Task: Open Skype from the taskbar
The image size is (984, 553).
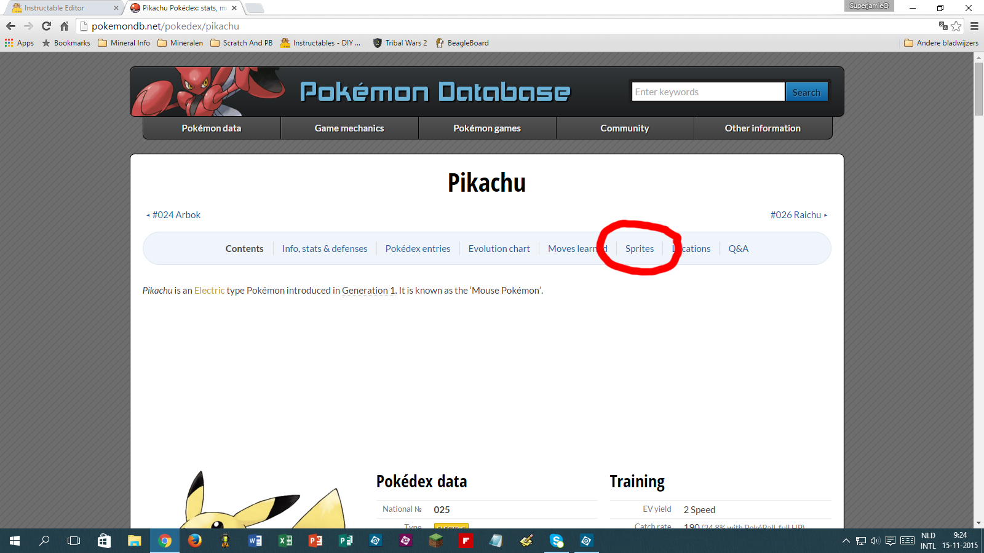Action: coord(557,541)
